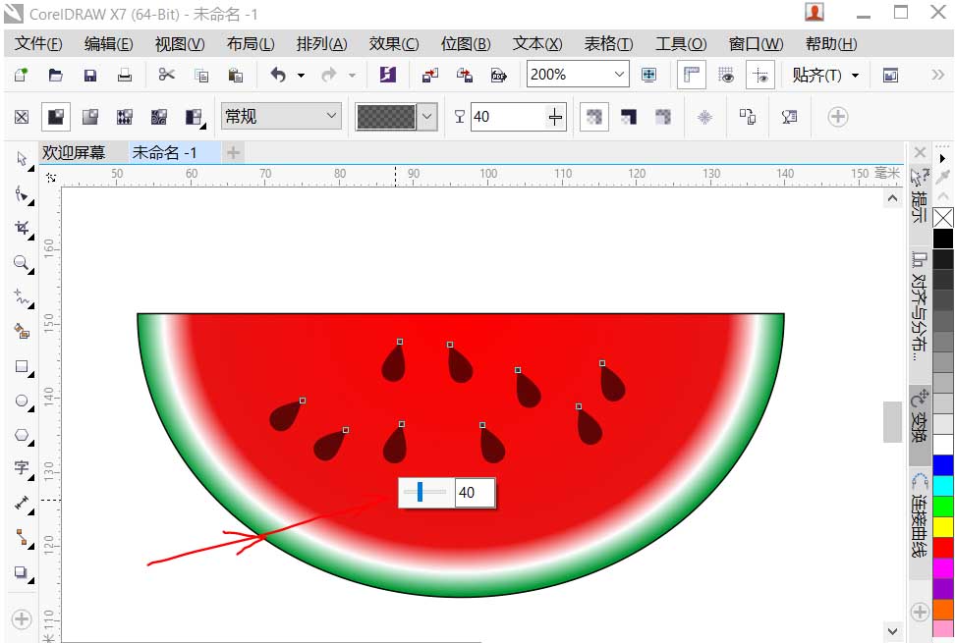The image size is (955, 643).
Task: Undo the last action
Action: [x=278, y=75]
